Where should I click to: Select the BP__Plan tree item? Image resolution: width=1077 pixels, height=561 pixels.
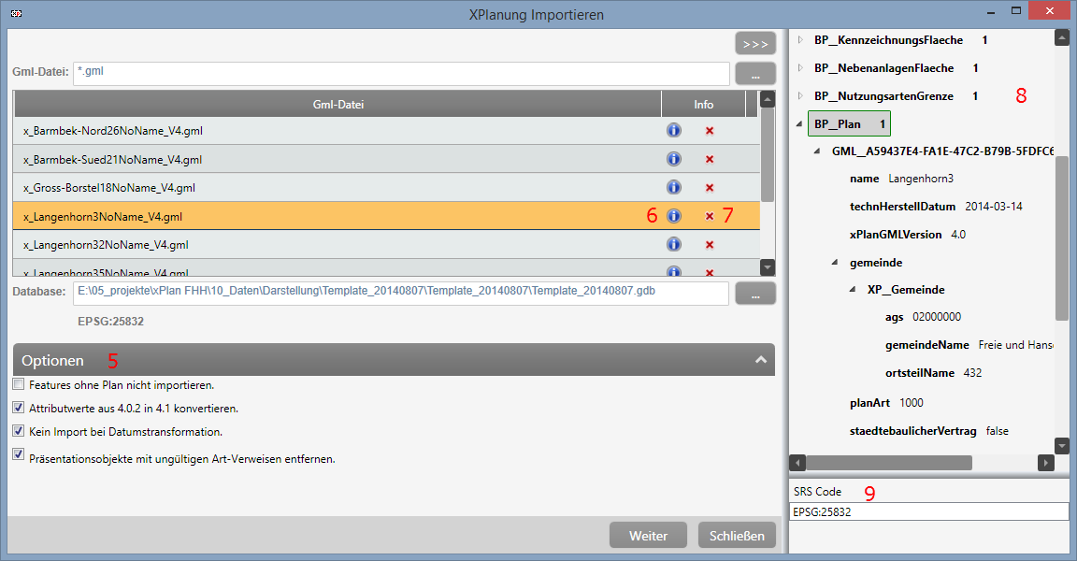click(x=850, y=123)
